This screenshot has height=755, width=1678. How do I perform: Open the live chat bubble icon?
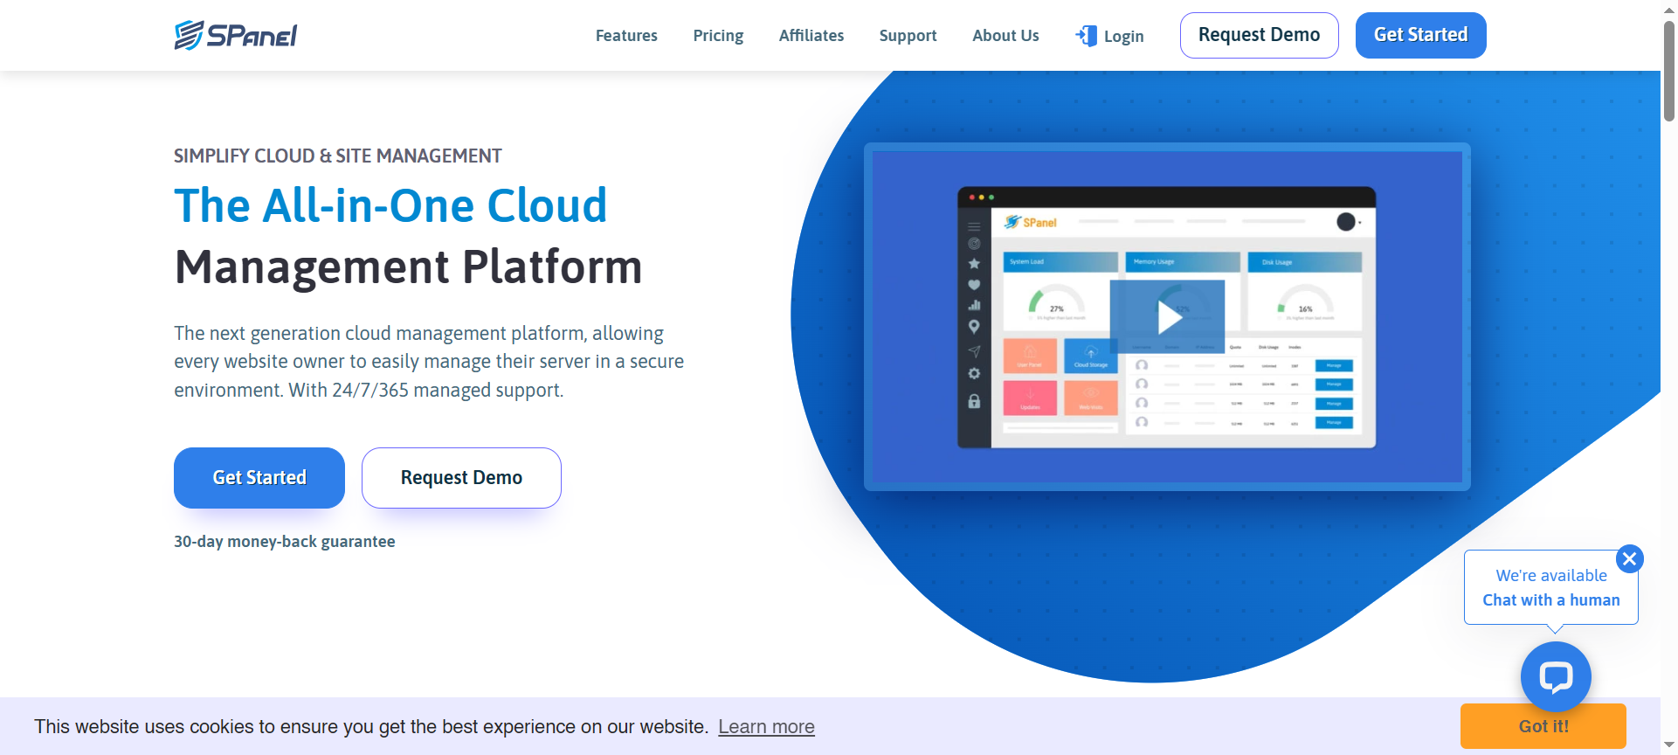click(1555, 676)
